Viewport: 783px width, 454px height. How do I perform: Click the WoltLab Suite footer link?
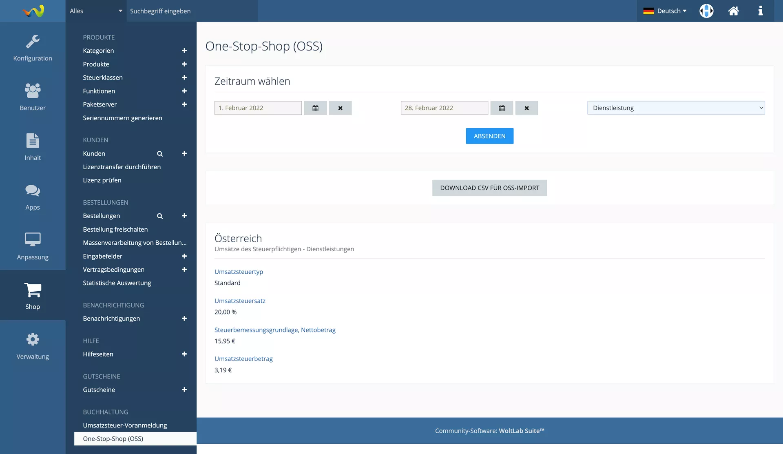[x=521, y=431]
